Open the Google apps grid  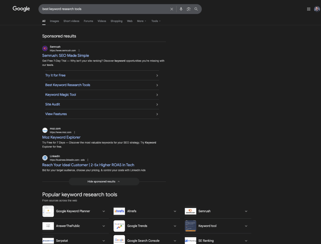point(308,9)
